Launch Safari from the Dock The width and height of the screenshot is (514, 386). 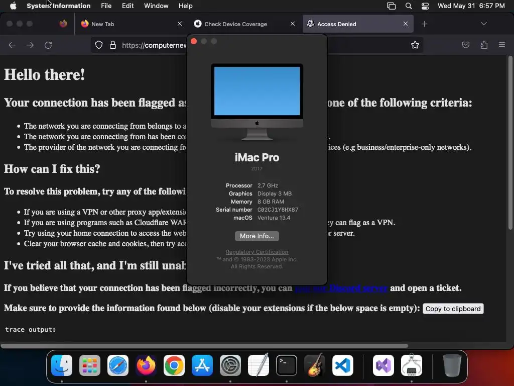point(118,365)
